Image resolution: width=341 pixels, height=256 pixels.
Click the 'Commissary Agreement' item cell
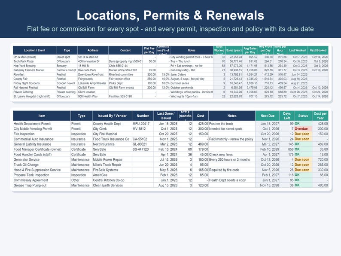pos(42,180)
